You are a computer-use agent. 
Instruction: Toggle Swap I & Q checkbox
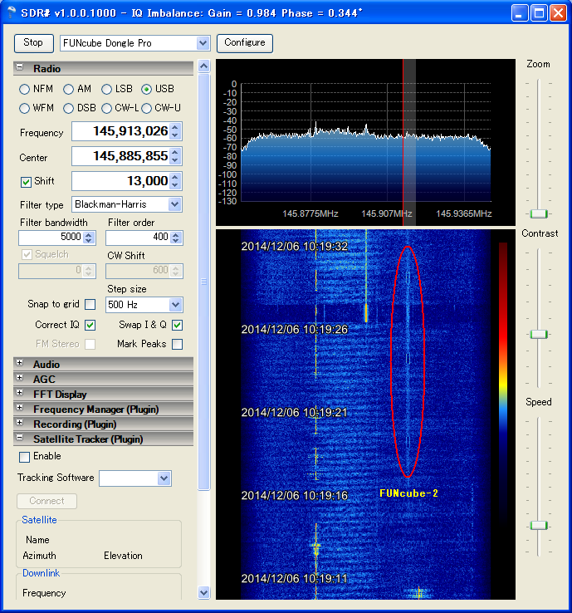178,326
